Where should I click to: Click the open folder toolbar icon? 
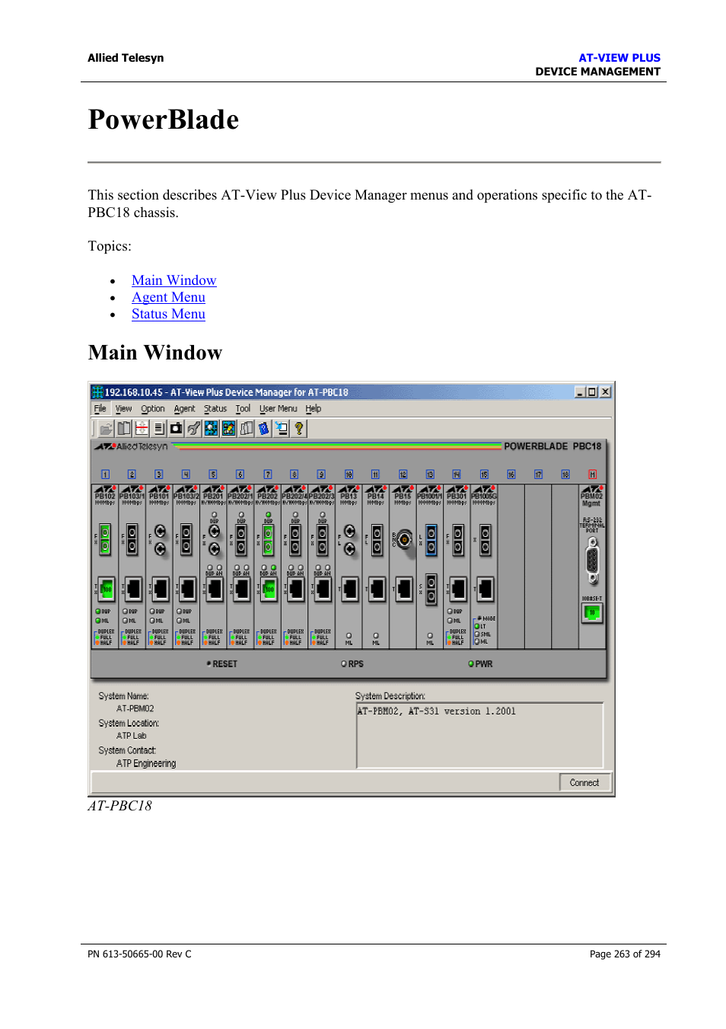[x=106, y=429]
